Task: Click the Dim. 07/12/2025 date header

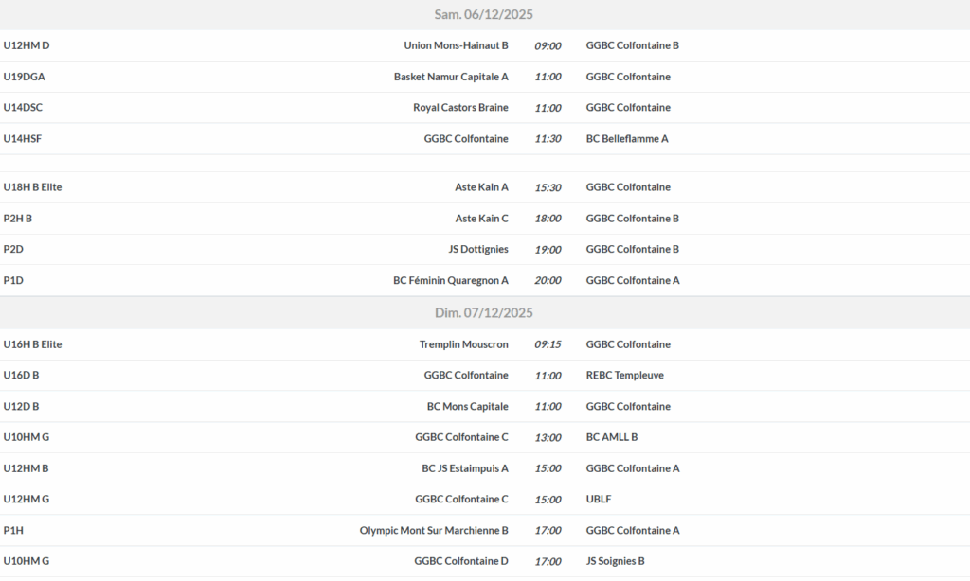Action: [484, 313]
